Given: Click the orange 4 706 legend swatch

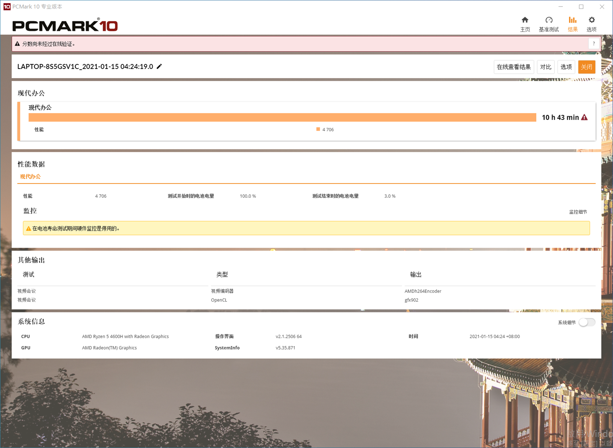Looking at the screenshot, I should coord(318,130).
